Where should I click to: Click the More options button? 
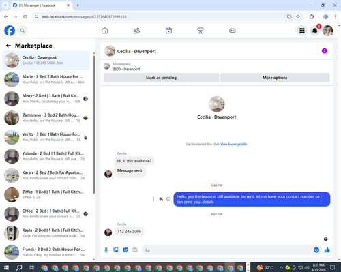(x=275, y=78)
